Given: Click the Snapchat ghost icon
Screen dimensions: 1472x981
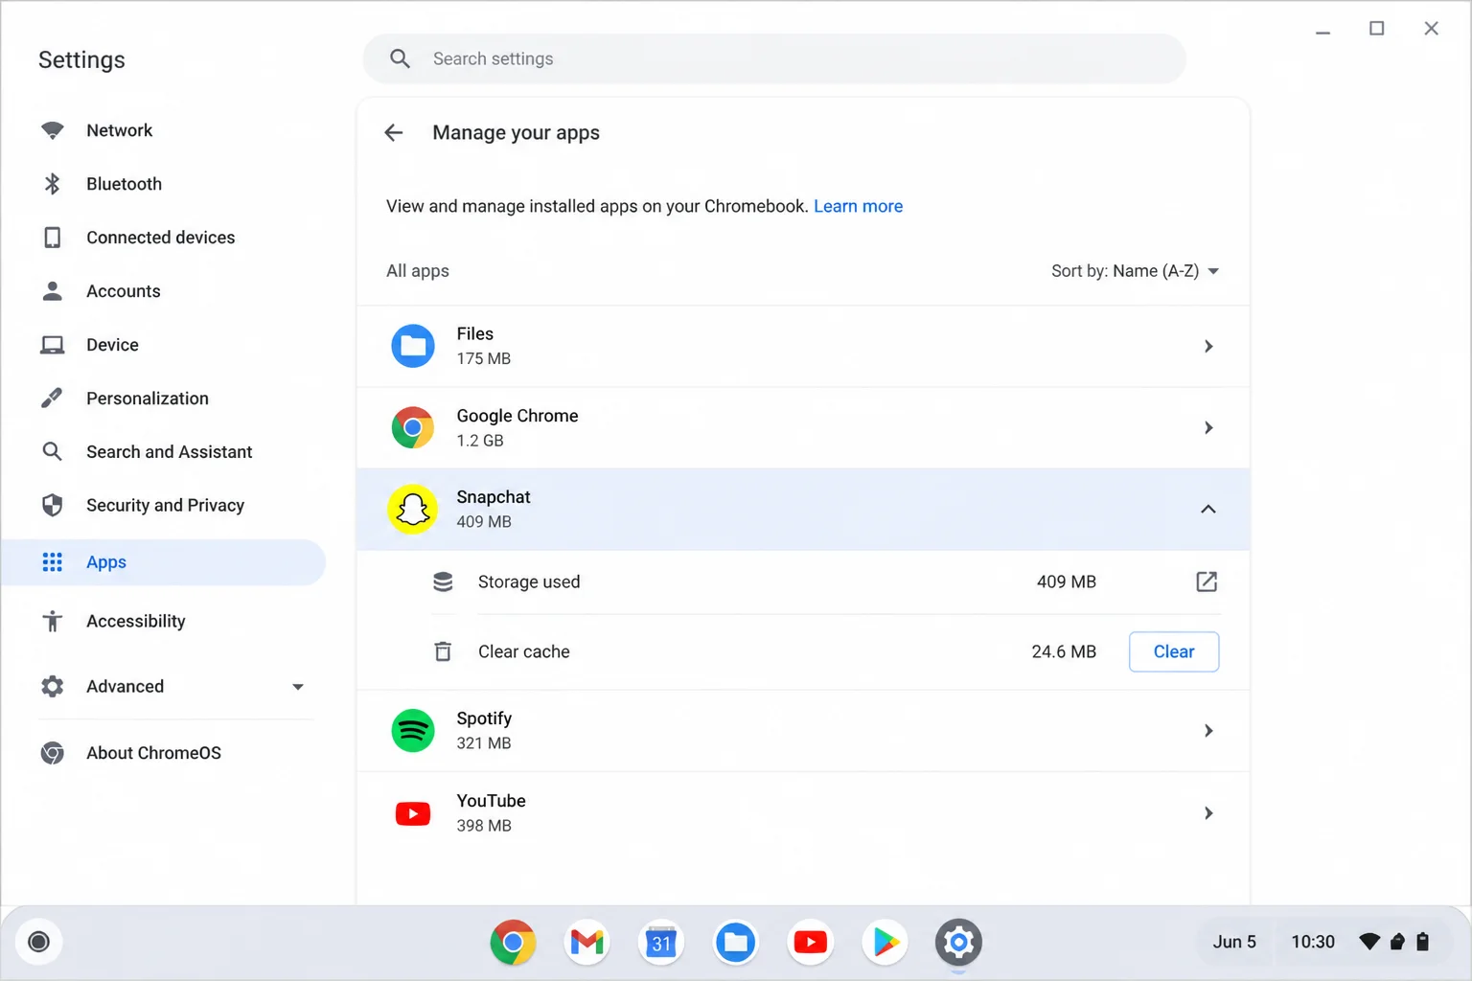Looking at the screenshot, I should tap(413, 509).
